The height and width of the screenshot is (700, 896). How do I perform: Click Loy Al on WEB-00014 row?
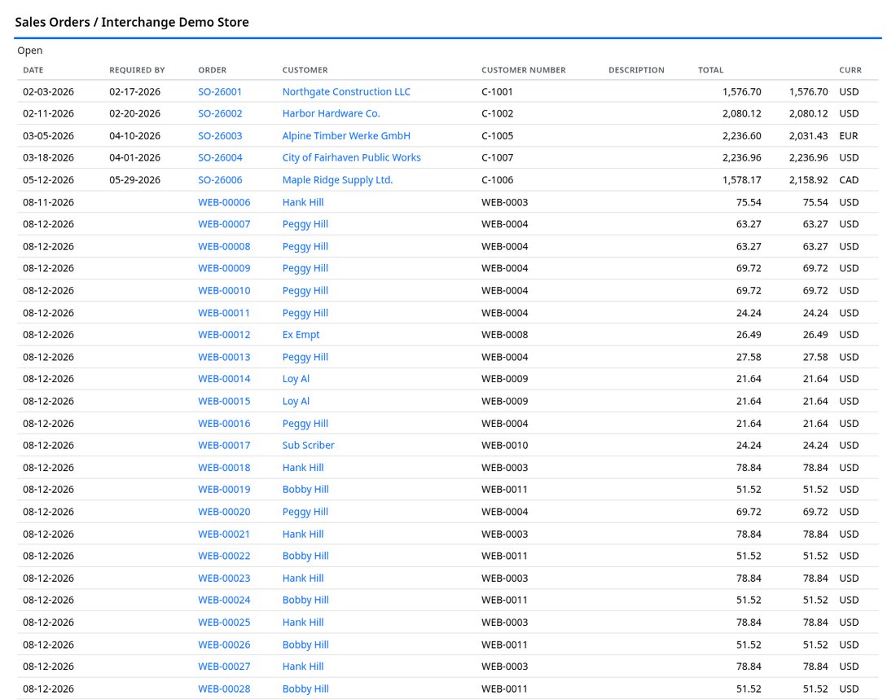pyautogui.click(x=296, y=378)
